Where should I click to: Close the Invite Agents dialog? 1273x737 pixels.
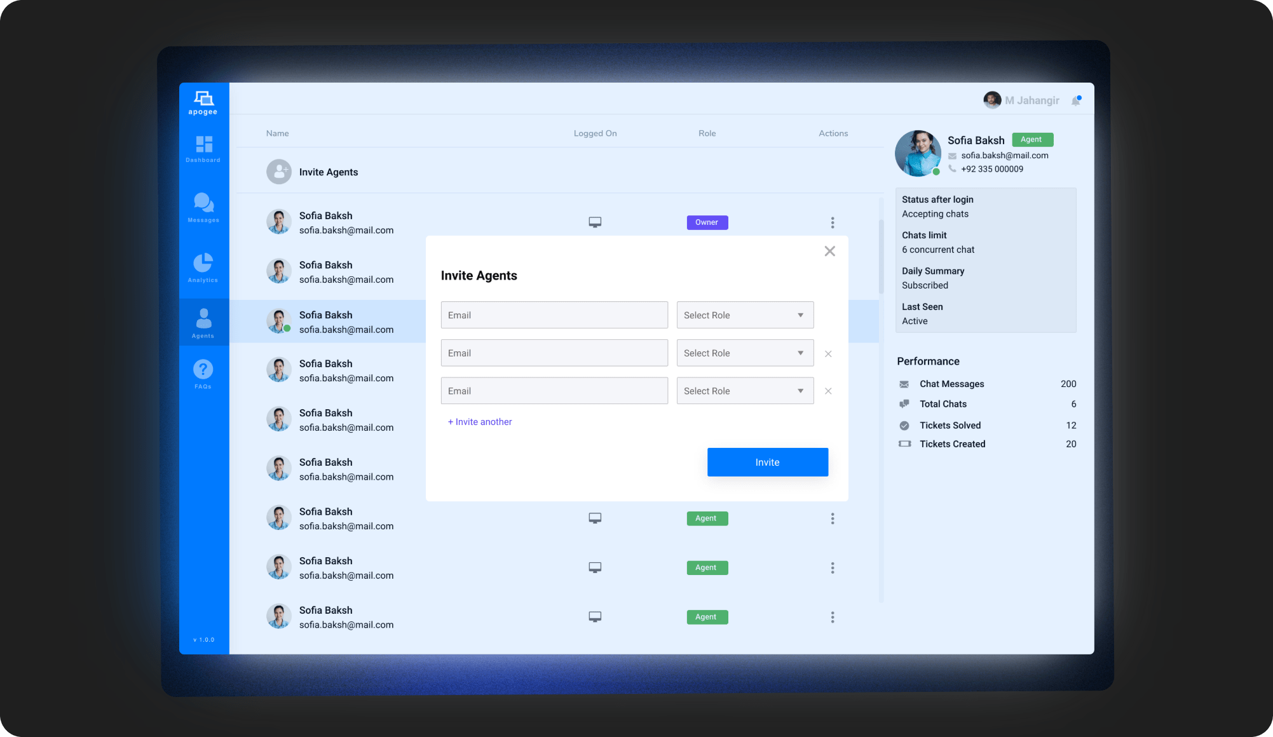point(829,251)
